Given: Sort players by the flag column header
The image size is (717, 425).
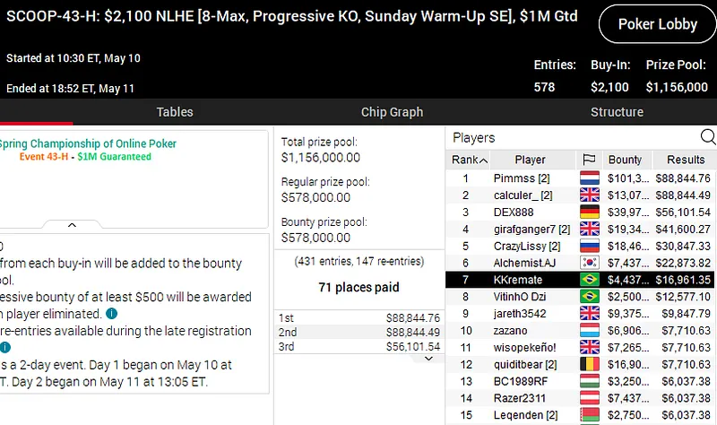Looking at the screenshot, I should tap(589, 160).
